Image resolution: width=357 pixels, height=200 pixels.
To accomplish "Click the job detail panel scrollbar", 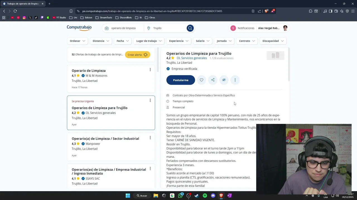I will pyautogui.click(x=289, y=64).
